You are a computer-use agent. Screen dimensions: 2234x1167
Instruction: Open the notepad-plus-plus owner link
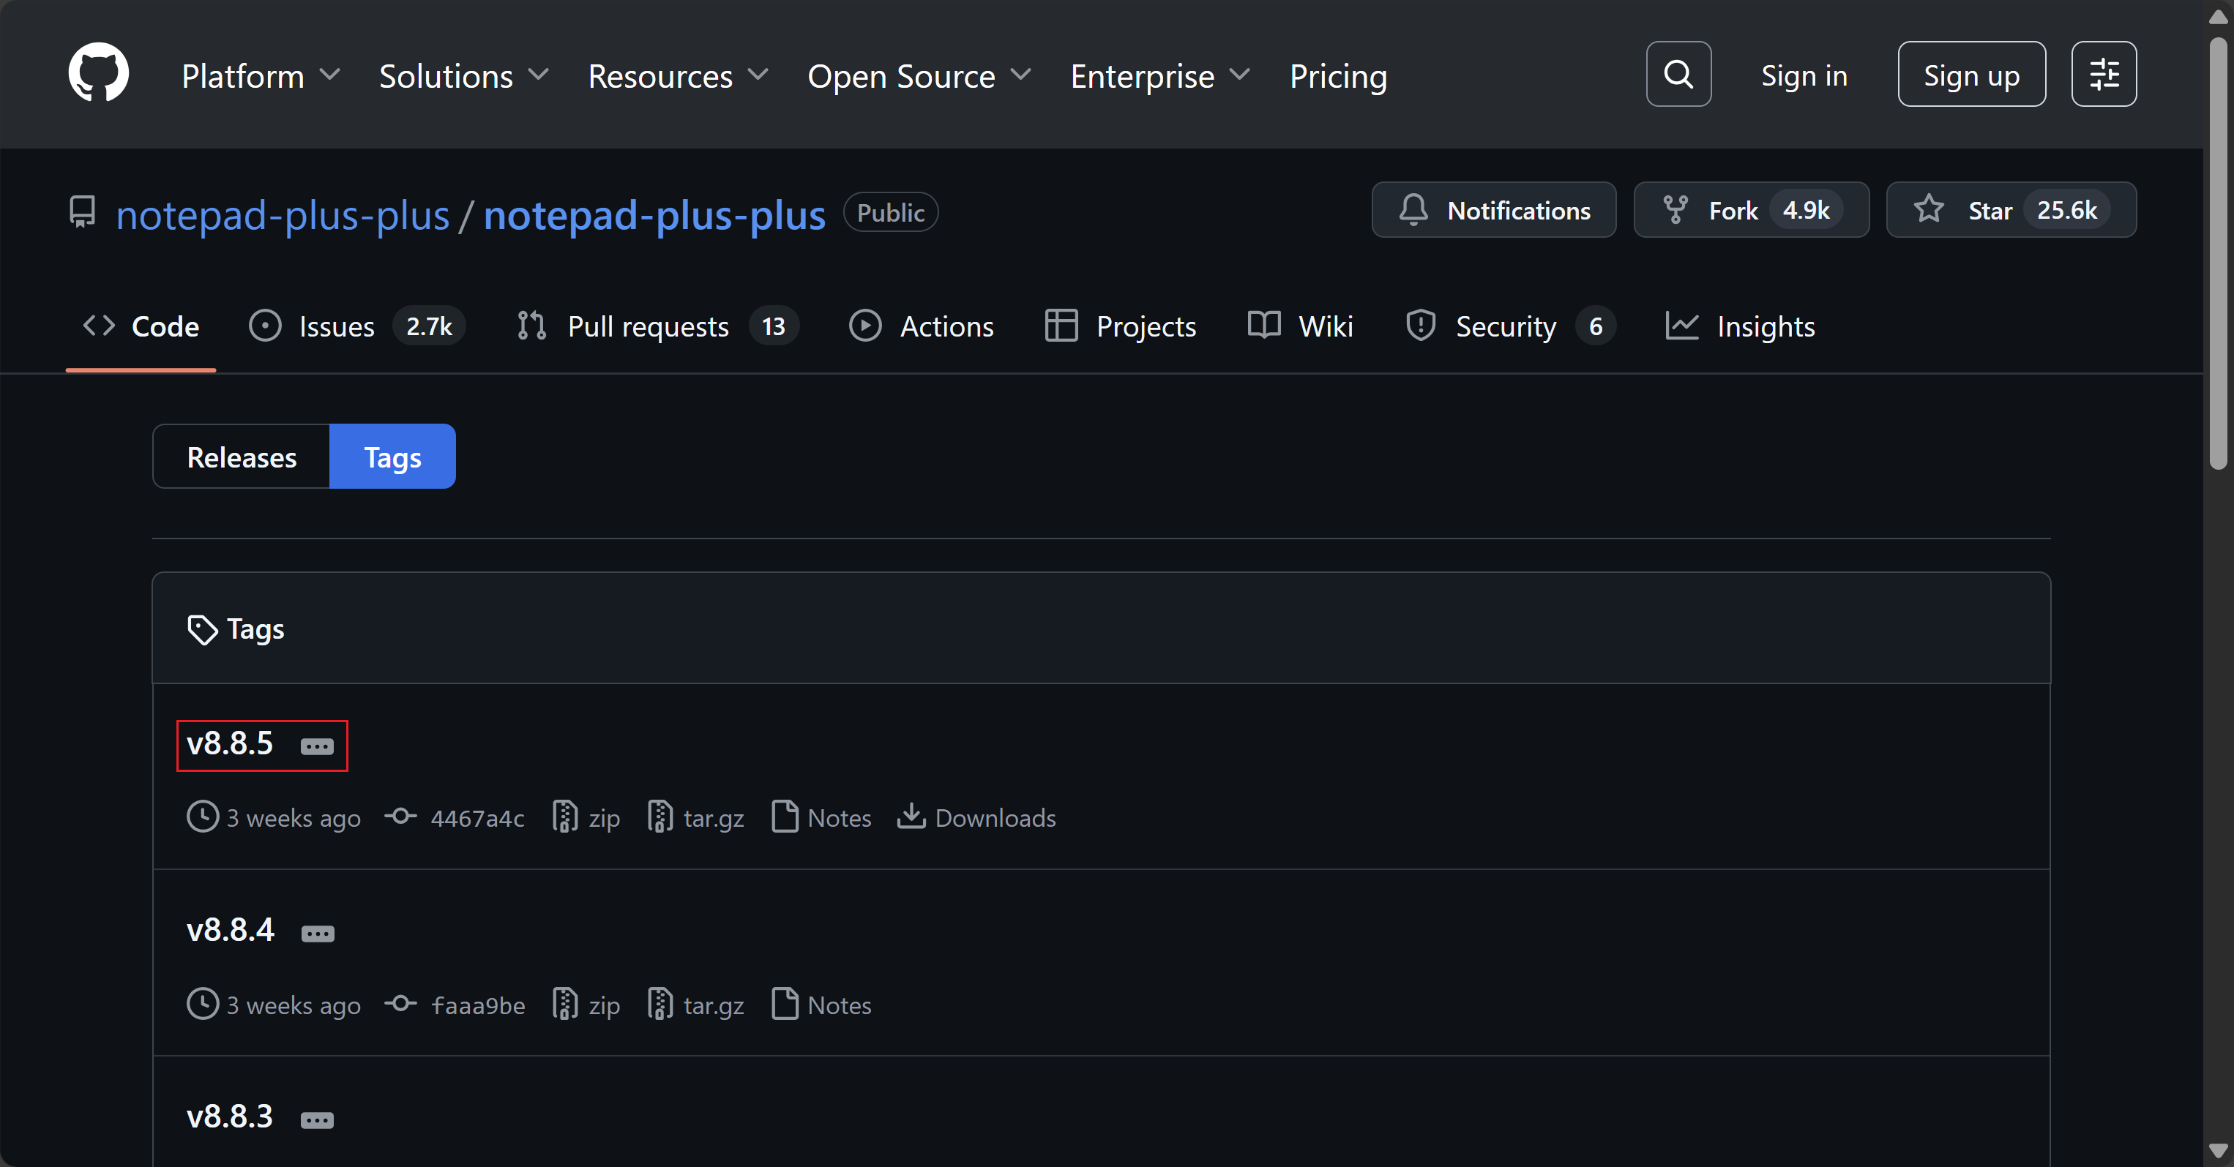tap(283, 214)
